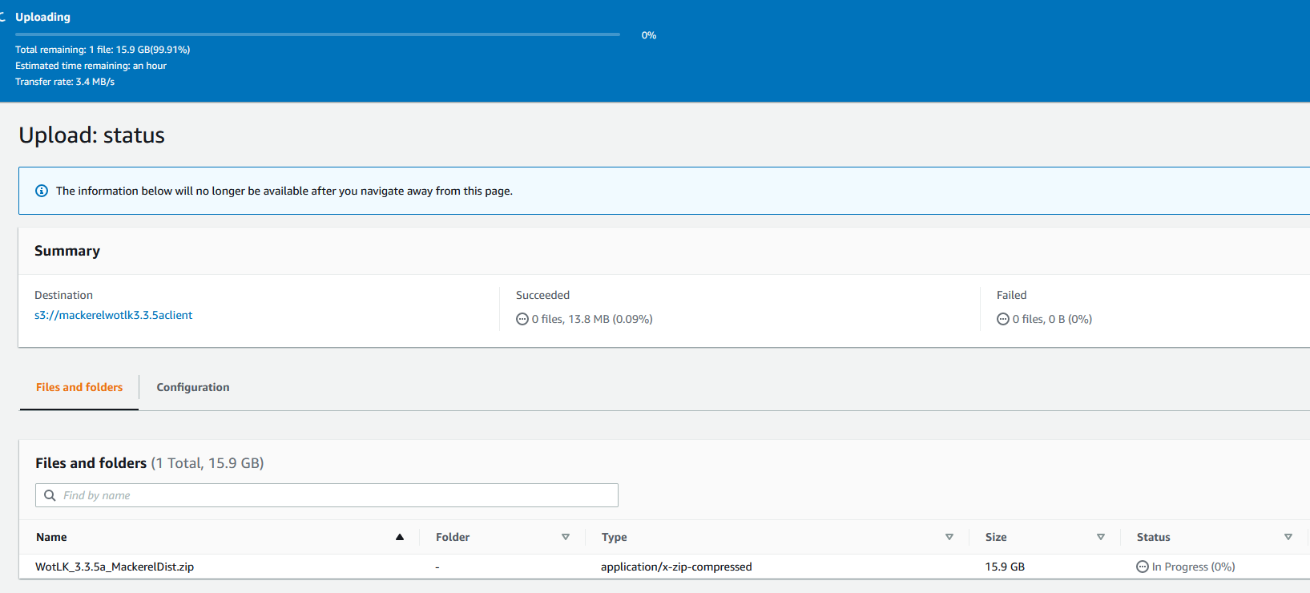Sort by Status using its arrow
The height and width of the screenshot is (593, 1310).
tap(1288, 537)
